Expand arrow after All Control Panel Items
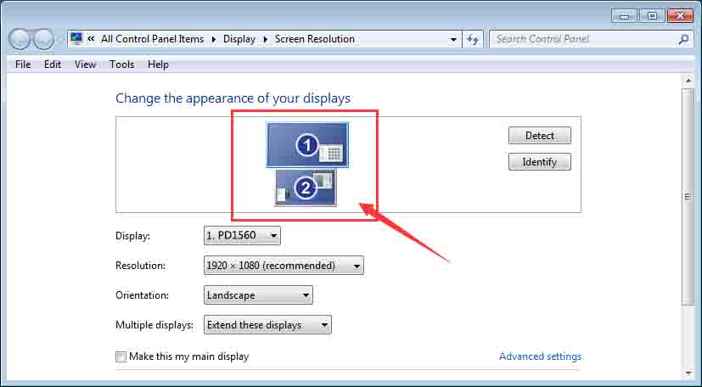Viewport: 702px width, 387px height. click(214, 39)
